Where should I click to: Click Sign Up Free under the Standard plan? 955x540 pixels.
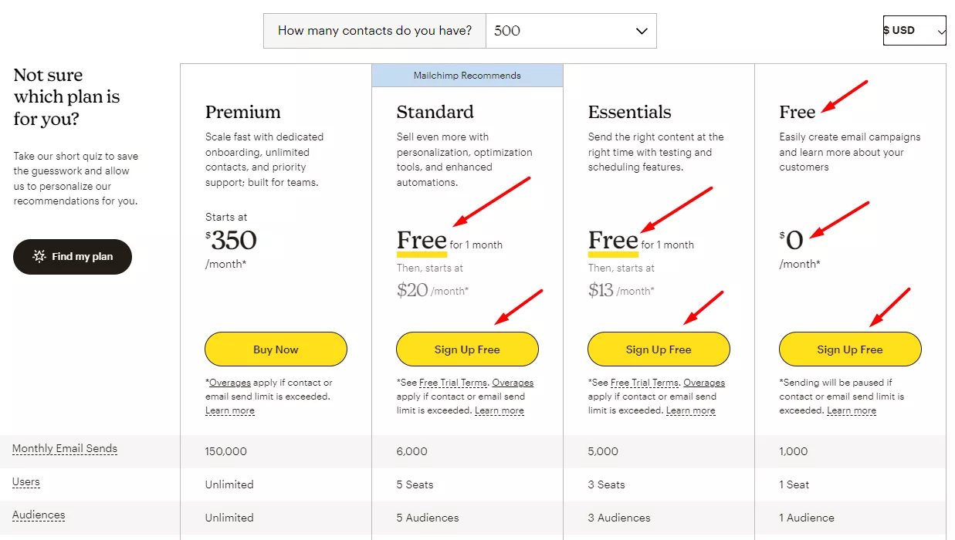[467, 349]
